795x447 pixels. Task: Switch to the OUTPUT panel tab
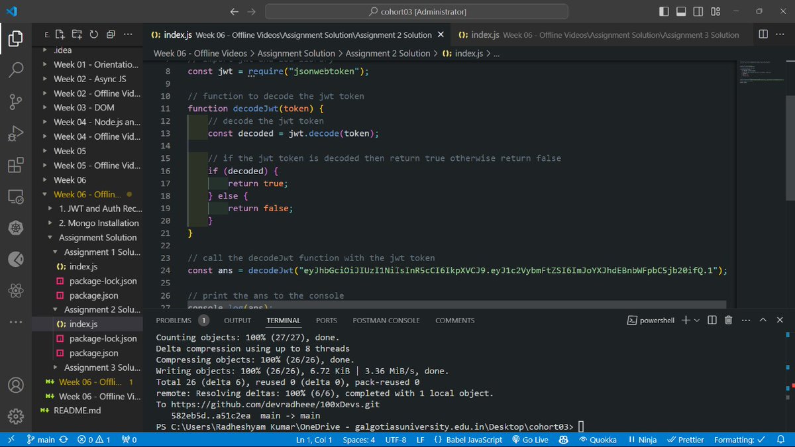click(237, 320)
